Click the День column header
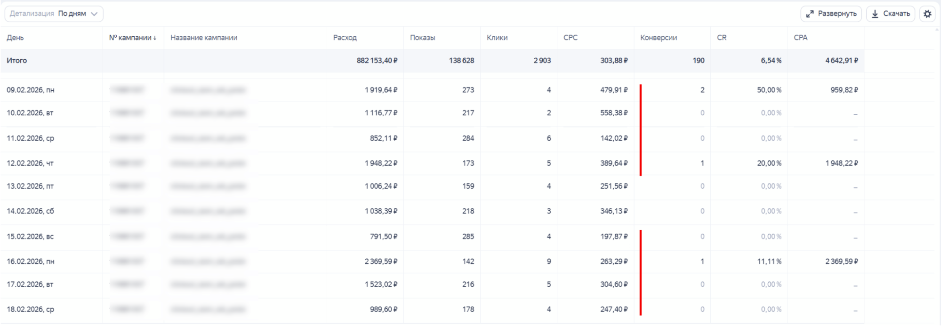Viewport: 941px width, 326px height. (15, 38)
